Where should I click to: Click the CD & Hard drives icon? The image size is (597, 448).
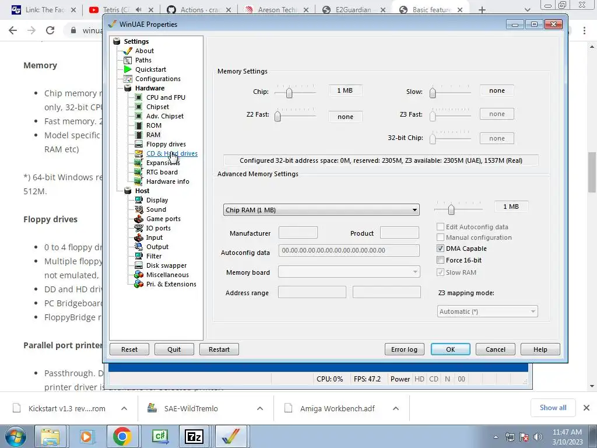pos(139,153)
